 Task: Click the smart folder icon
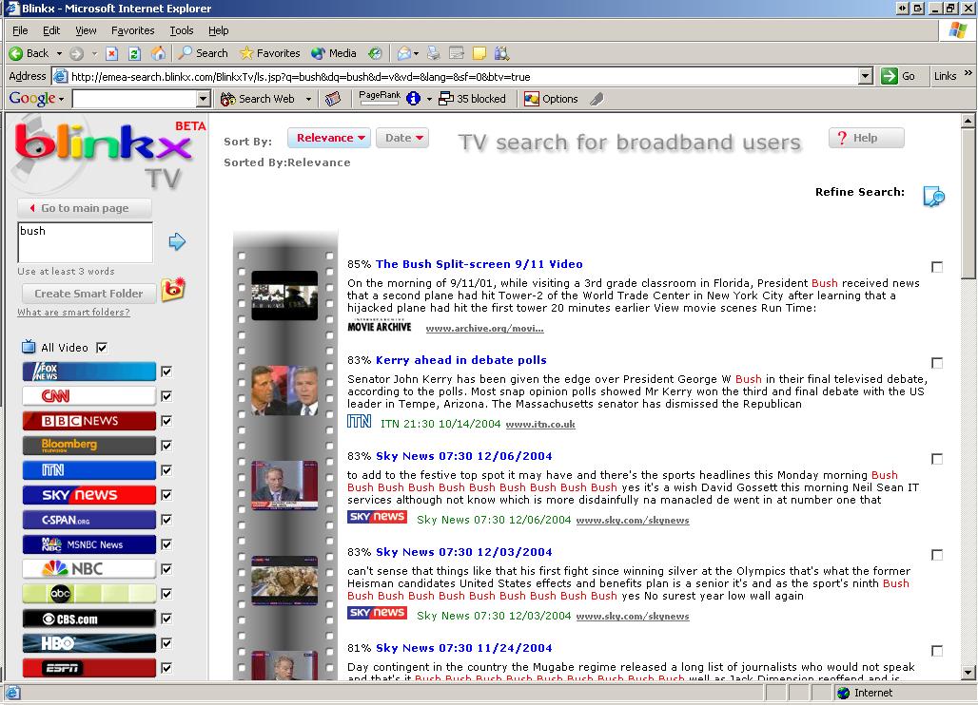[173, 290]
